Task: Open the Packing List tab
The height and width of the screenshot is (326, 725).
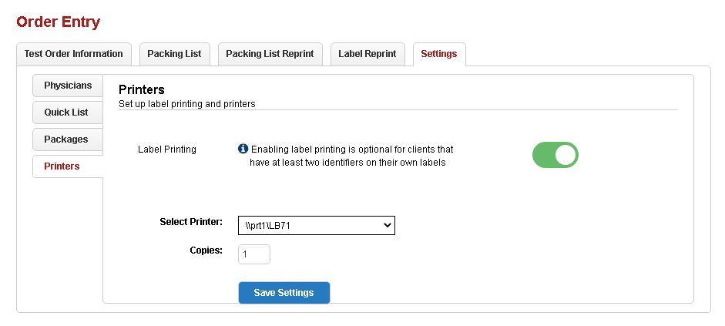Action: (x=174, y=54)
